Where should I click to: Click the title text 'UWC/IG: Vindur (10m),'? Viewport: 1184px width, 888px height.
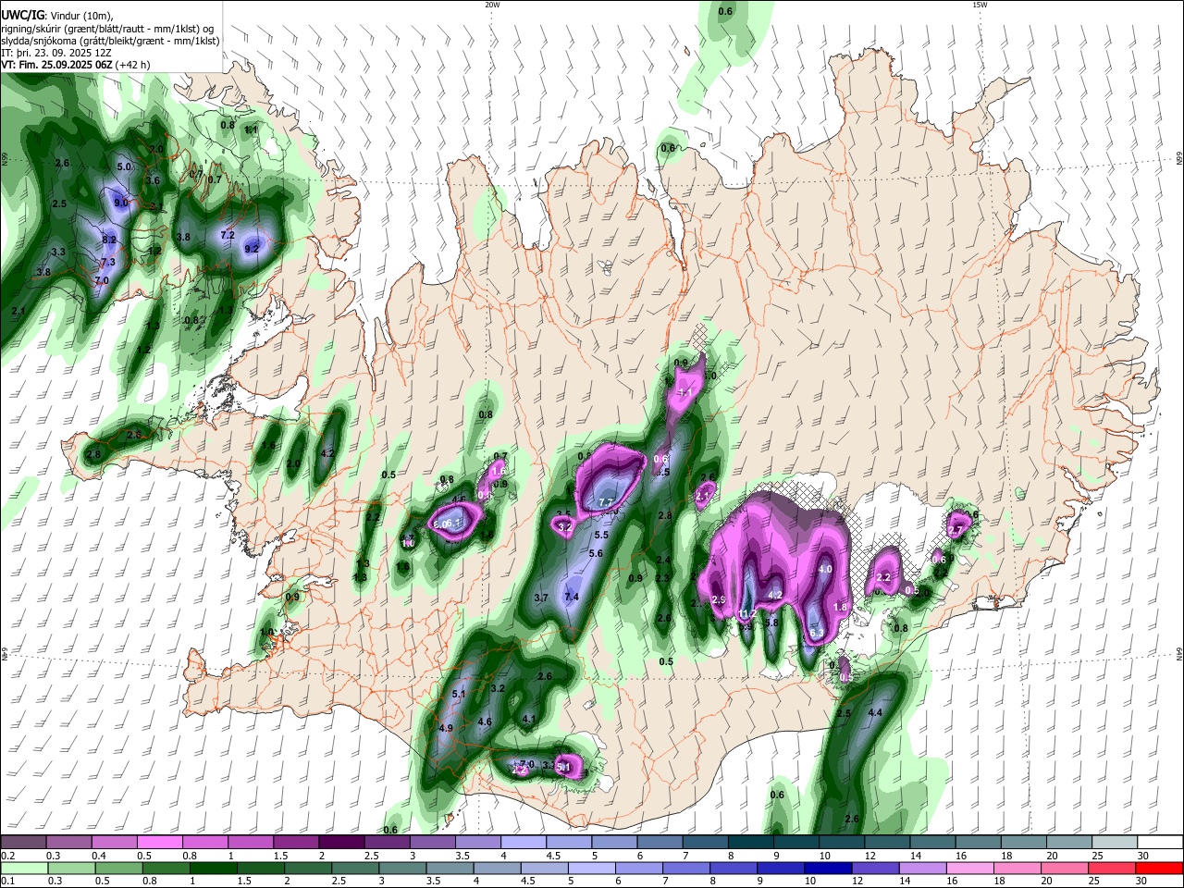(57, 15)
